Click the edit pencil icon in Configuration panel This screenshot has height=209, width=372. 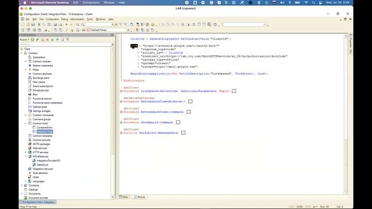click(x=37, y=39)
